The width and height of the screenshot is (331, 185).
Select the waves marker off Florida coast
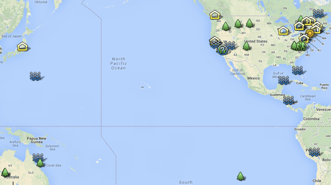click(x=298, y=70)
